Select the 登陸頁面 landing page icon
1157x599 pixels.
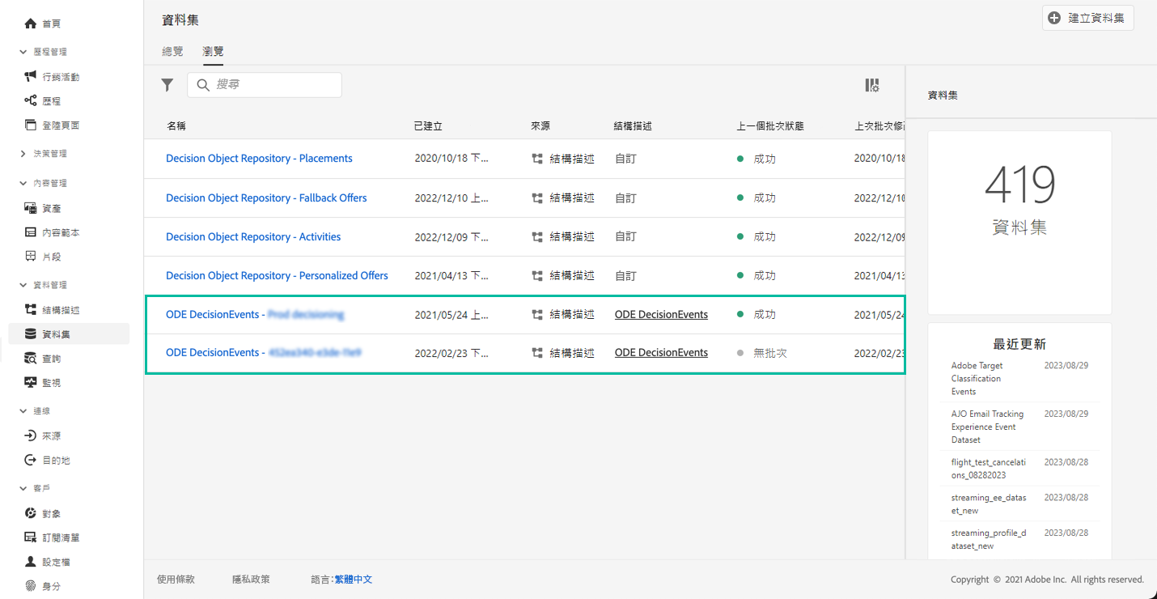(31, 125)
